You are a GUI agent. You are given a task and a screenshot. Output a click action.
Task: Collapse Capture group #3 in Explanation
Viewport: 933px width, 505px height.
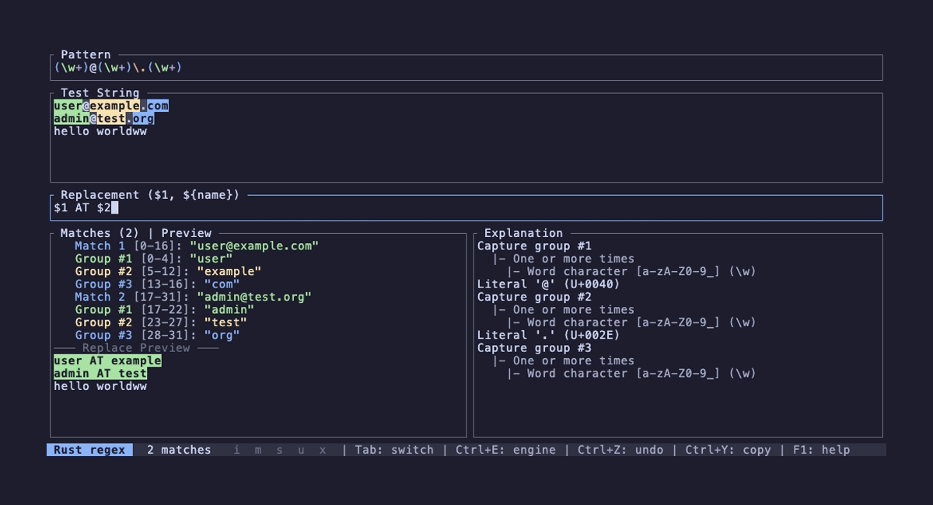click(x=536, y=348)
